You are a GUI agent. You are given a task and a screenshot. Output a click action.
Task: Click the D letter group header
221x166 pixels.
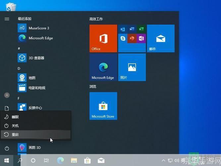19,68
